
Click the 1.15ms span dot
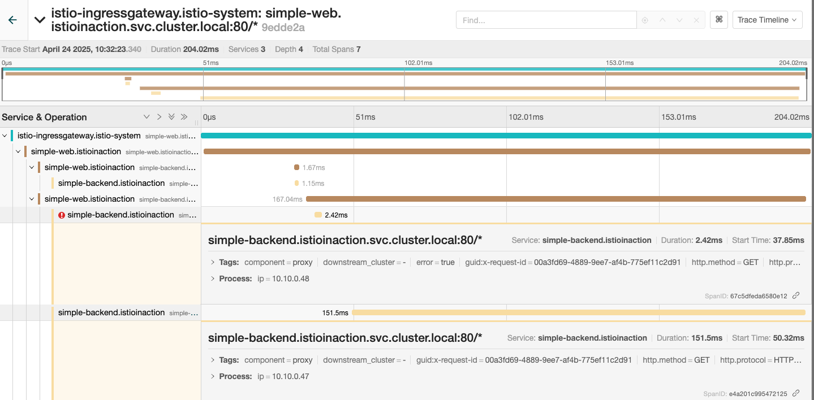[x=296, y=183]
